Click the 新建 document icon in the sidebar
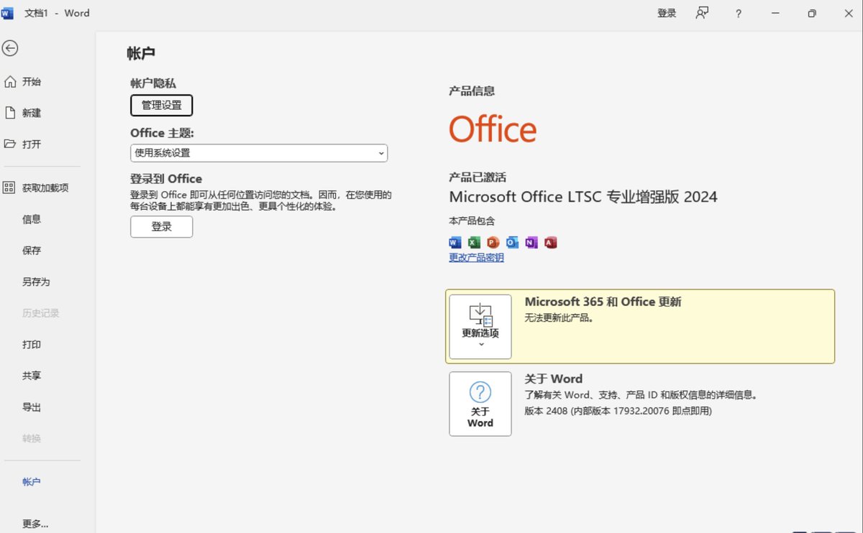This screenshot has width=863, height=533. (x=10, y=113)
